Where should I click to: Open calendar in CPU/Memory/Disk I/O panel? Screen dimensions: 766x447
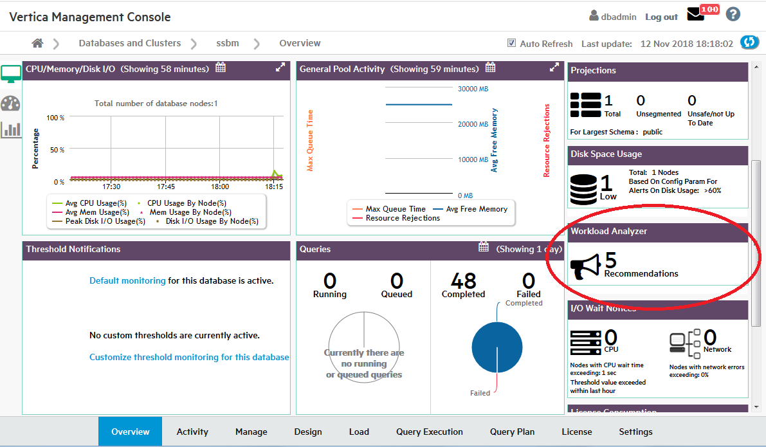click(221, 68)
